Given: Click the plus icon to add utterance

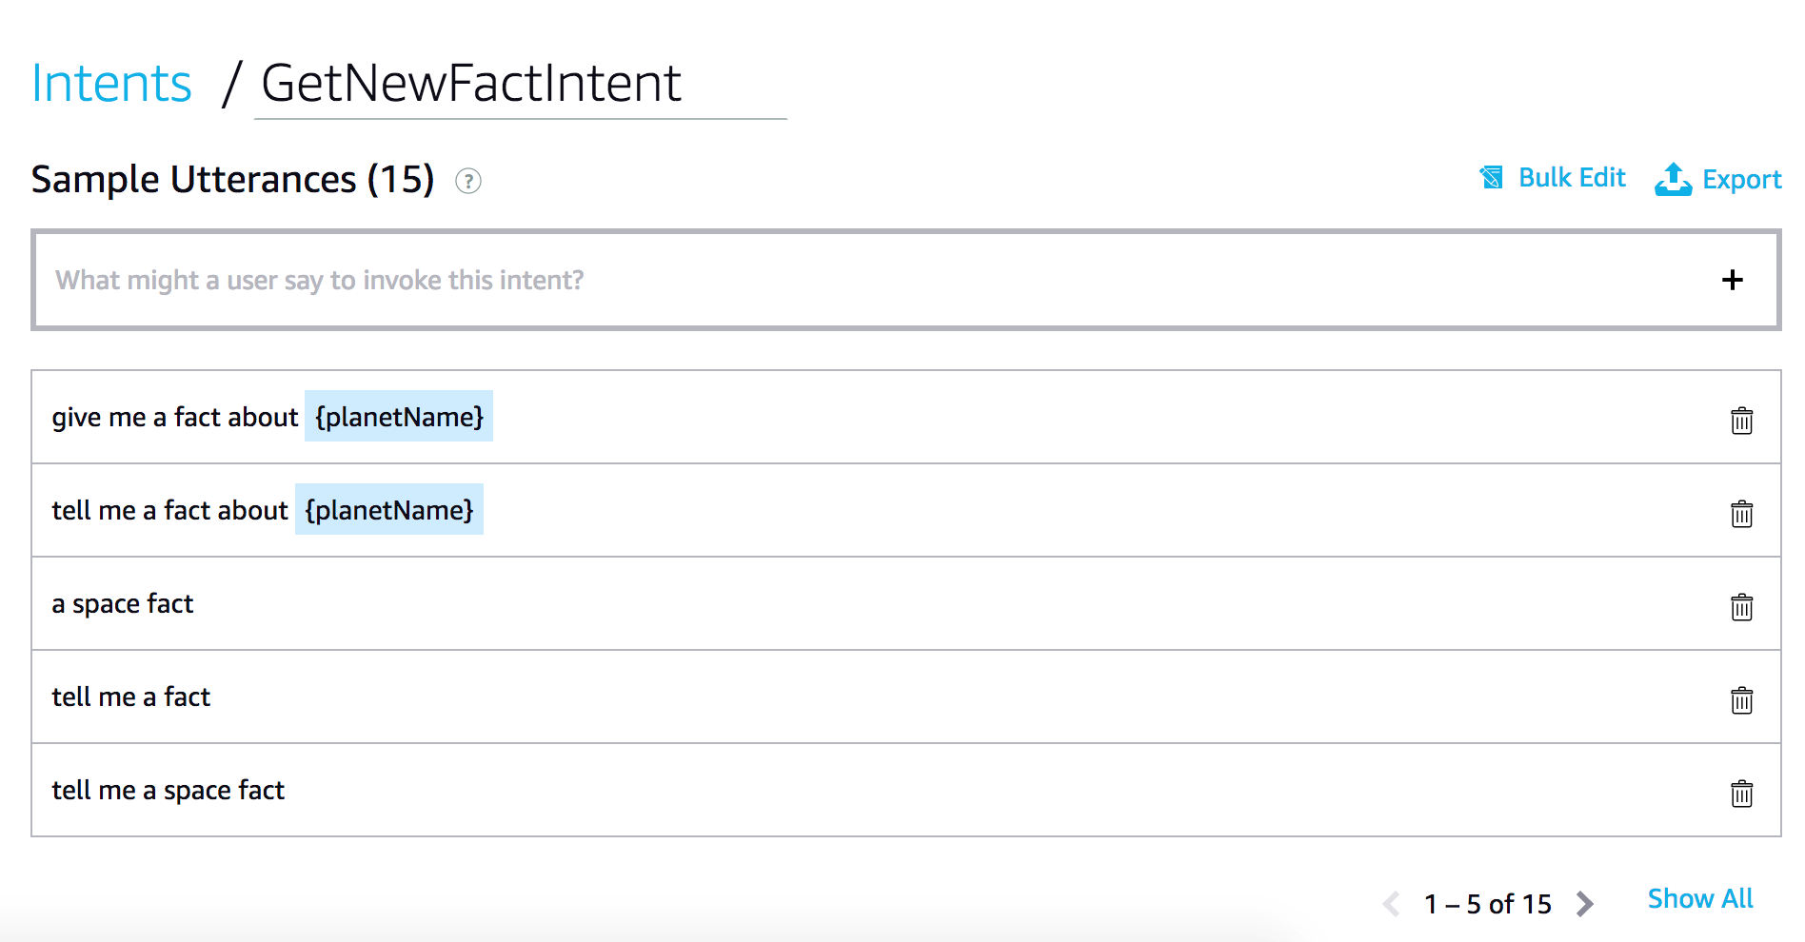Looking at the screenshot, I should pos(1732,280).
